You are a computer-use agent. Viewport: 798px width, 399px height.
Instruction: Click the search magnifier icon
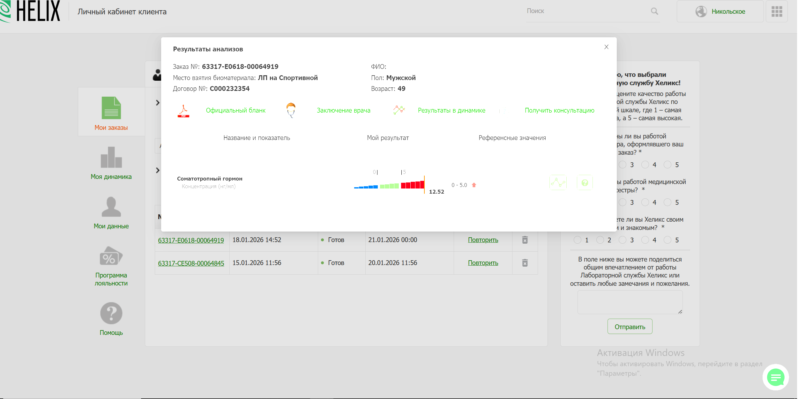tap(654, 11)
